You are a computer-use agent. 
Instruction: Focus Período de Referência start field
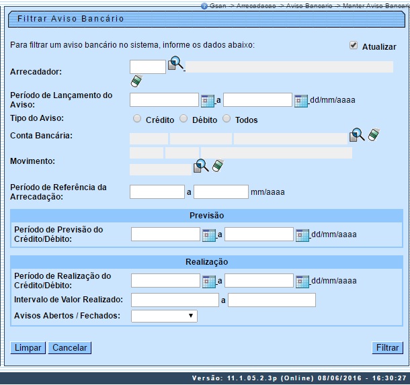coord(157,192)
